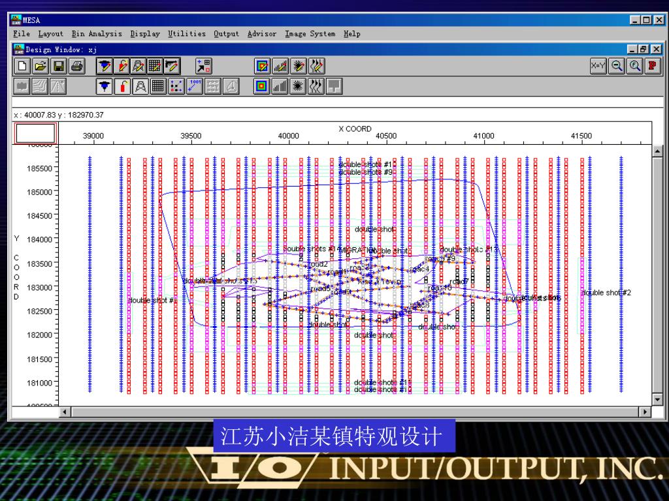Toggle the black azimuth spider display icon
The image size is (669, 501).
click(x=298, y=87)
